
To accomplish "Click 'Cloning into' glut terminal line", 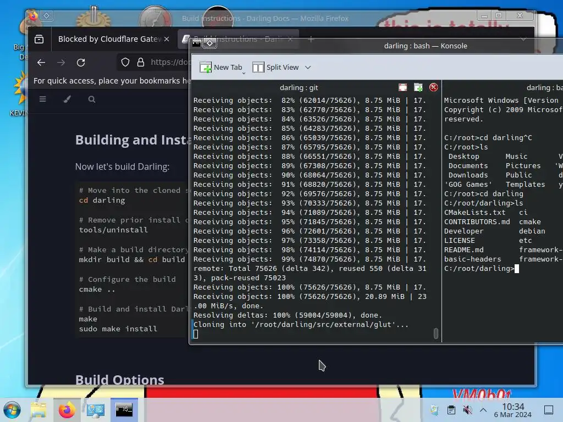I will tap(301, 324).
